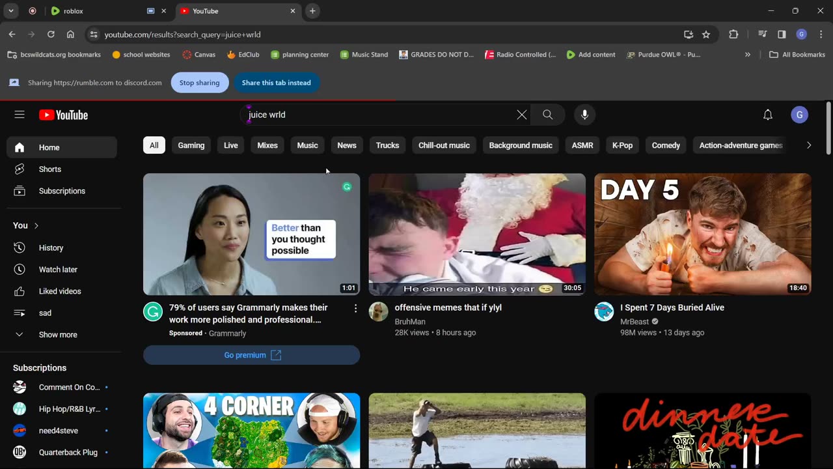The height and width of the screenshot is (469, 833).
Task: Expand Show more in the sidebar
Action: 62,335
